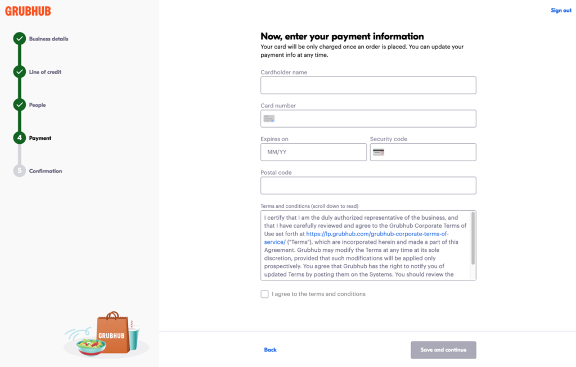
Task: Click the CVV card icon in Security code
Action: [378, 152]
